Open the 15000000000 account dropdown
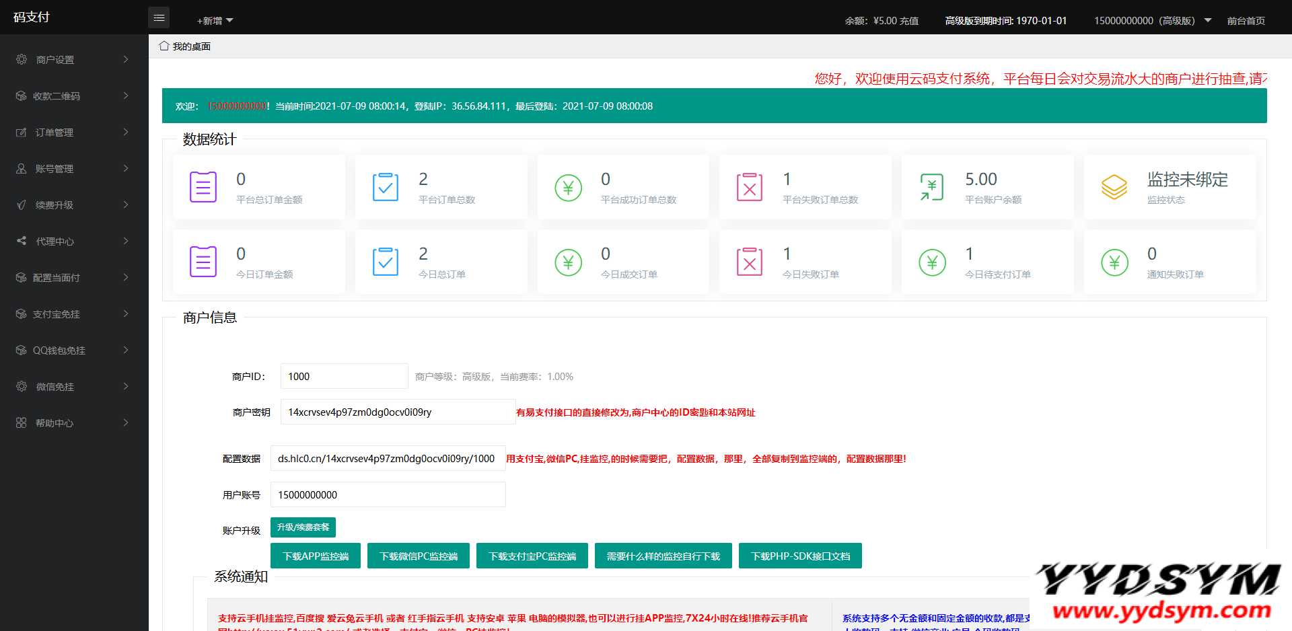The height and width of the screenshot is (631, 1292). tap(1151, 21)
